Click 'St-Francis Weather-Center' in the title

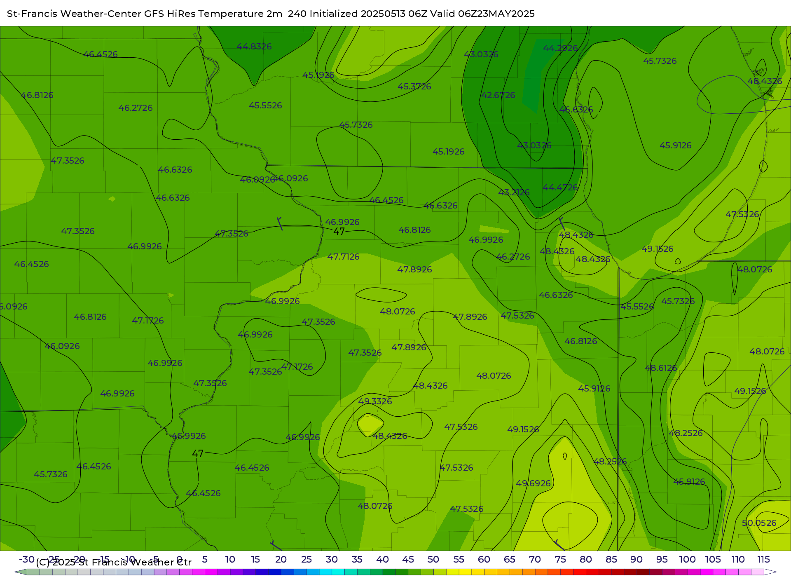pyautogui.click(x=74, y=14)
